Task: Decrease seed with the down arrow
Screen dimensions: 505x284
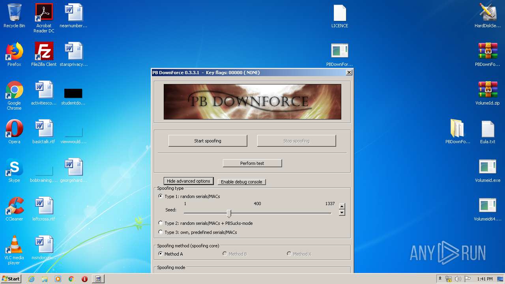Action: point(342,213)
